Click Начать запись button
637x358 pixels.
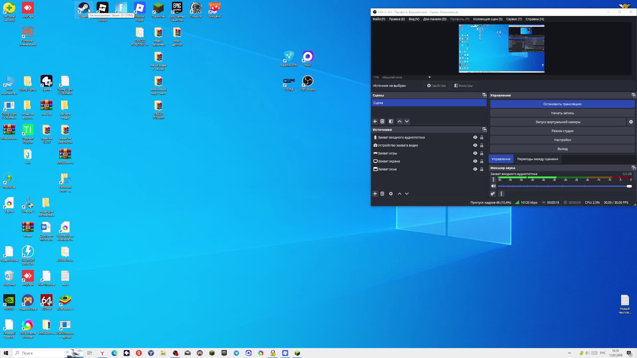coord(562,113)
